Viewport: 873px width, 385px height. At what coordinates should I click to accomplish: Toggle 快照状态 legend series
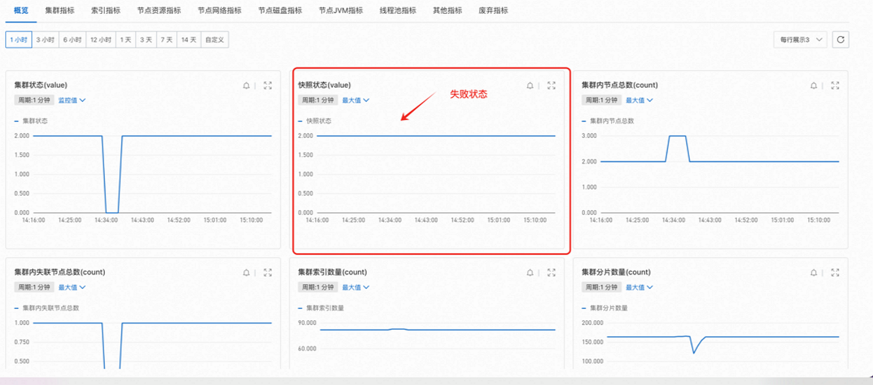315,121
